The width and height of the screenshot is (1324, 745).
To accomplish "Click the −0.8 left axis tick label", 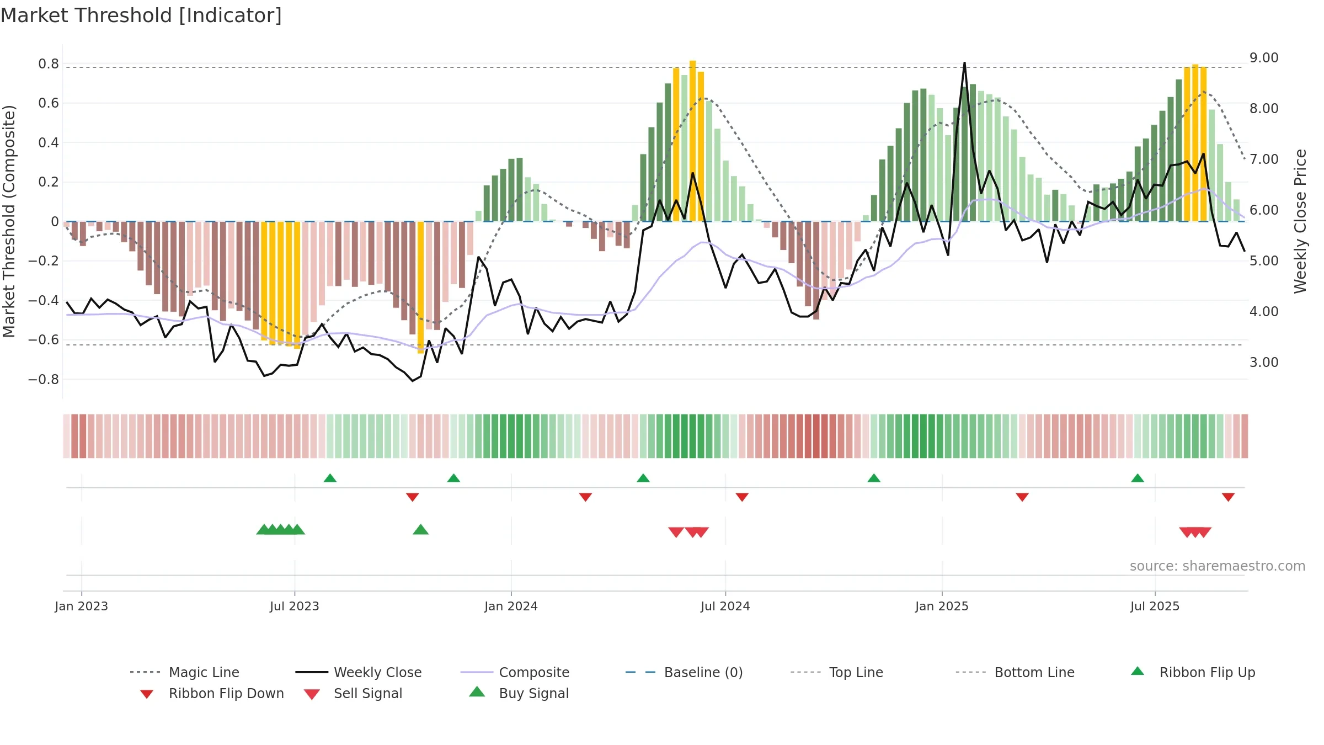I will pyautogui.click(x=43, y=380).
